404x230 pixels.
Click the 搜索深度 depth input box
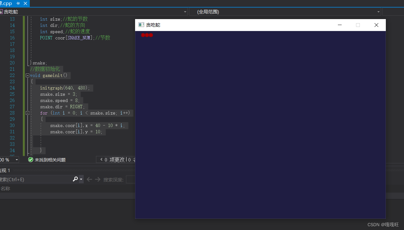coord(130,179)
